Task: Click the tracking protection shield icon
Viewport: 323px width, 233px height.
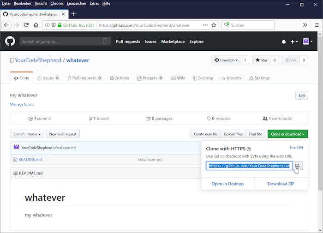Action: (x=54, y=25)
